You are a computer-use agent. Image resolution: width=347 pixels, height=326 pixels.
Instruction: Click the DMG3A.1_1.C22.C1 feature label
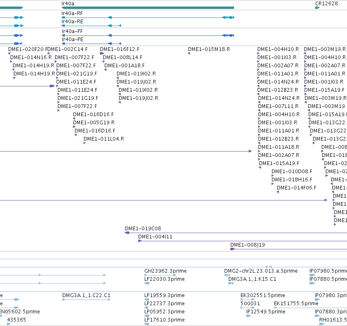point(86,295)
